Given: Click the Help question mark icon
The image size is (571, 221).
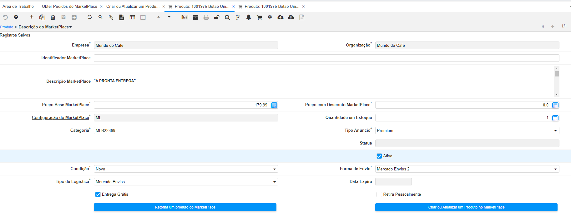Looking at the screenshot, I should click(16, 17).
